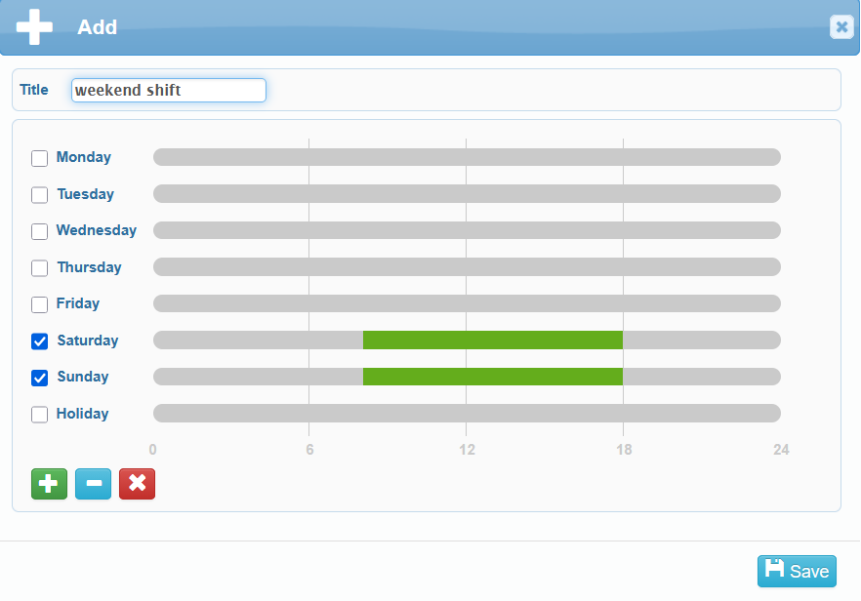Click the green plus add-interval button

pyautogui.click(x=49, y=484)
